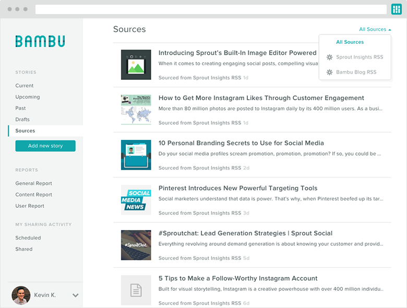Click the Bambu extension icon in browser bar

pos(397,9)
